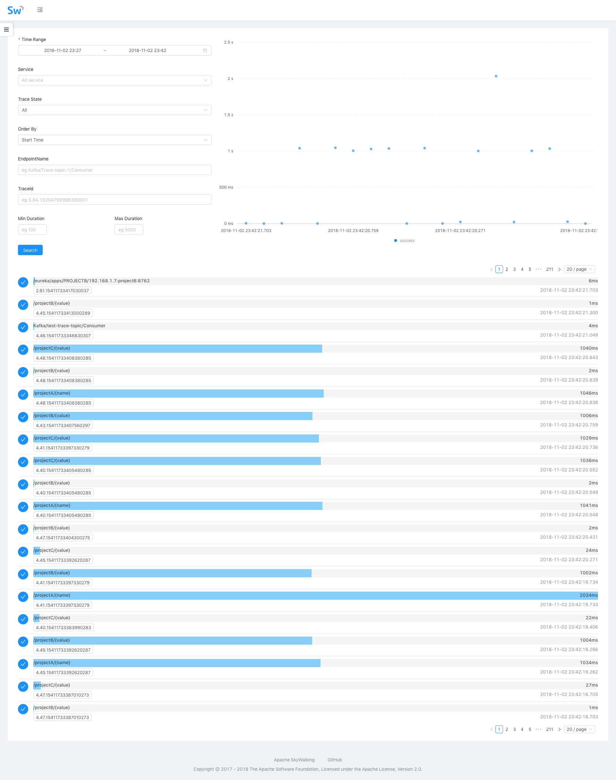Screen dimensions: 616x780
Task: Click the SkyWalking Sw logo
Action: pyautogui.click(x=15, y=10)
